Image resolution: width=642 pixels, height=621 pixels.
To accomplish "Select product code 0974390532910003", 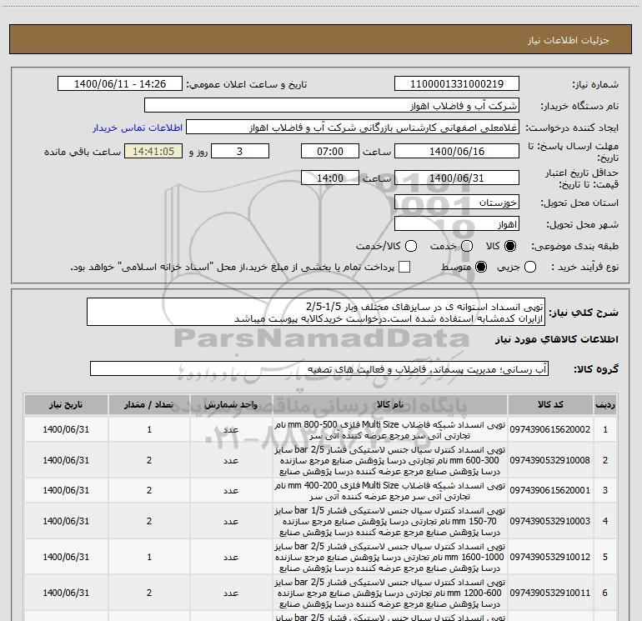I will point(550,521).
